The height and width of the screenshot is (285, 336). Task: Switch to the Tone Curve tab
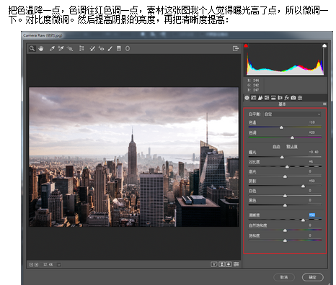(x=254, y=98)
